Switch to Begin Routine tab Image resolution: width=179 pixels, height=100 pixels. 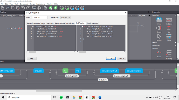(60, 23)
